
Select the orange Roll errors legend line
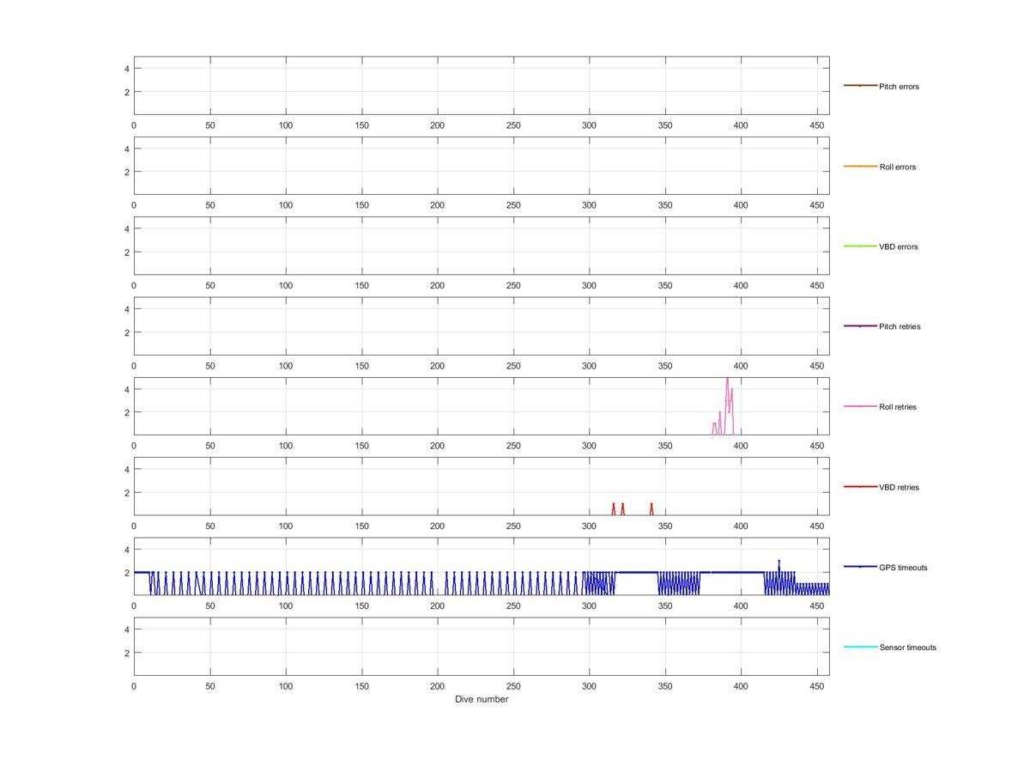click(x=860, y=166)
